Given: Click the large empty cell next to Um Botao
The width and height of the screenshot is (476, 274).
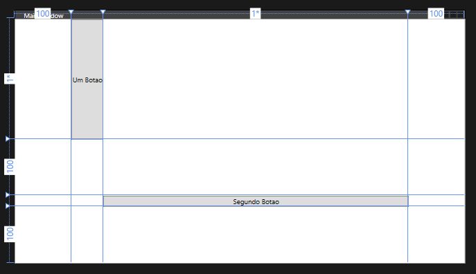Looking at the screenshot, I should pos(255,79).
